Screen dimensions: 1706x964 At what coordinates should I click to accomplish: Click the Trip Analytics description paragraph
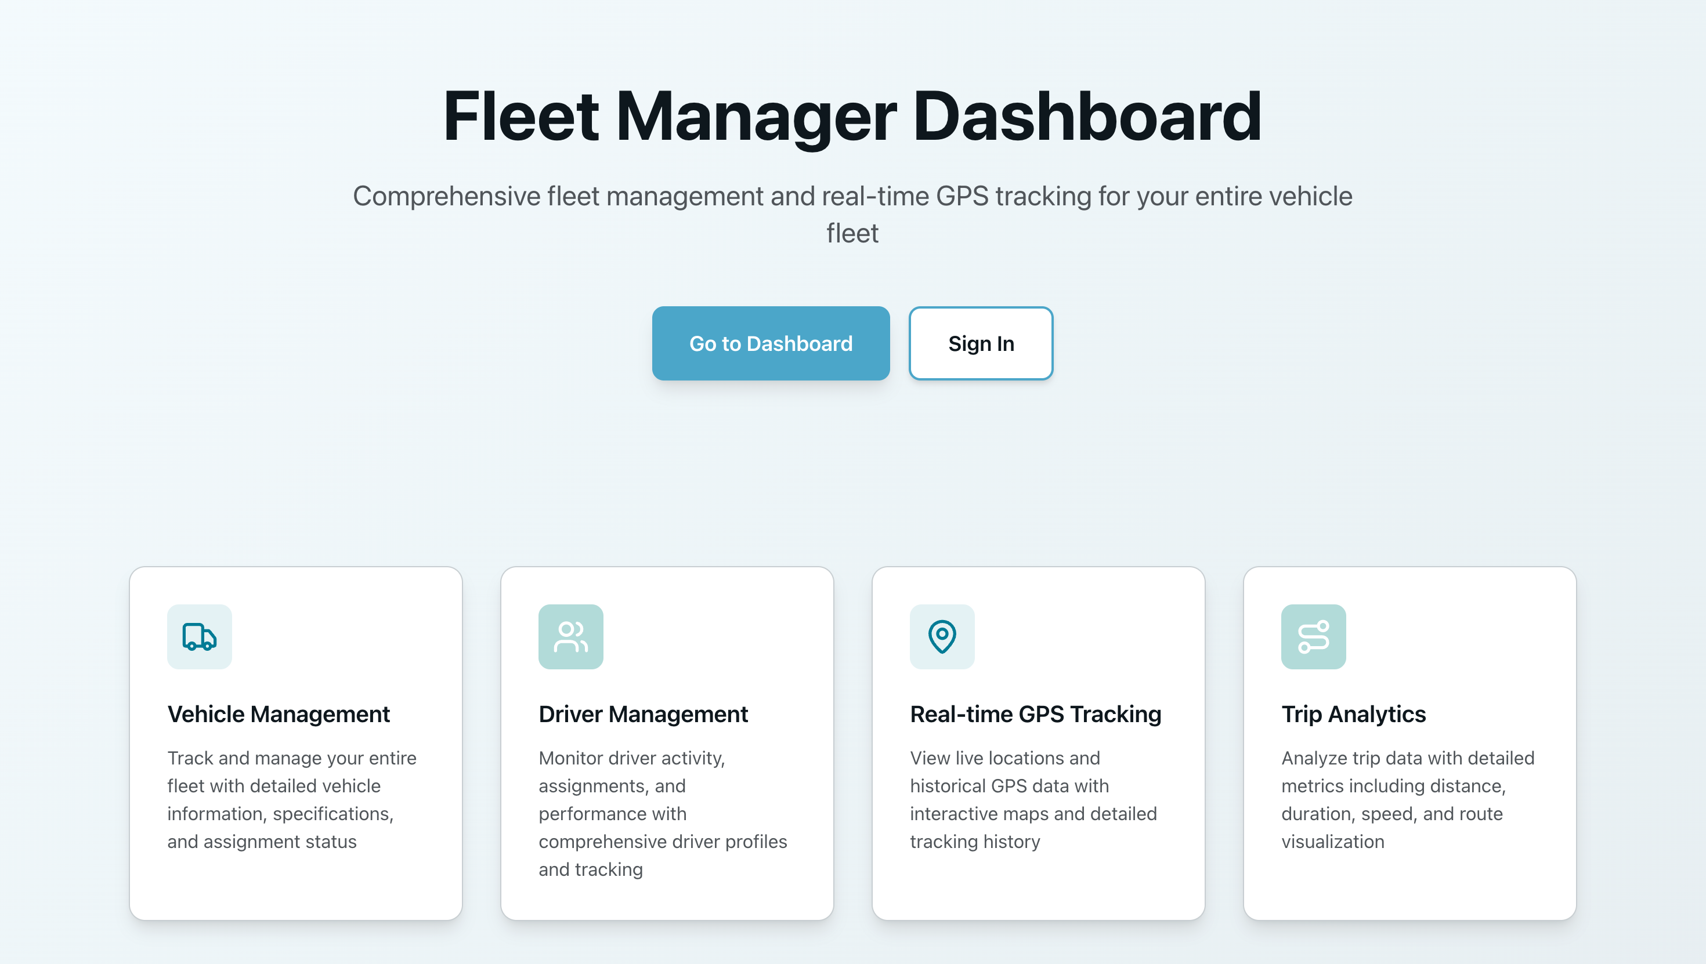coord(1407,799)
